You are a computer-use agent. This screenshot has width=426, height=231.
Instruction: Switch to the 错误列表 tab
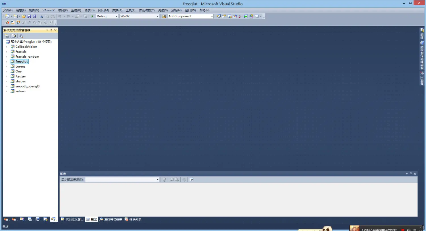133,219
